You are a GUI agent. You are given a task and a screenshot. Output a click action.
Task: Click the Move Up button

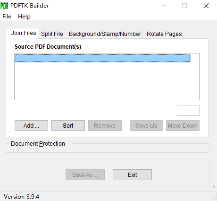point(146,126)
